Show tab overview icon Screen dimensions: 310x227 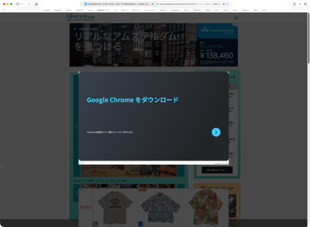[306, 4]
